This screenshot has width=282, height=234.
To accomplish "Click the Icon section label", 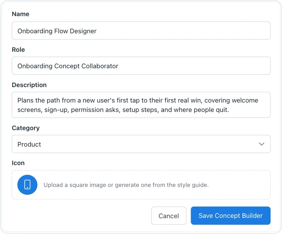I will click(x=18, y=163).
